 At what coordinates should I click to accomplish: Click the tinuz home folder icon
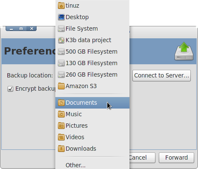[x=61, y=6]
